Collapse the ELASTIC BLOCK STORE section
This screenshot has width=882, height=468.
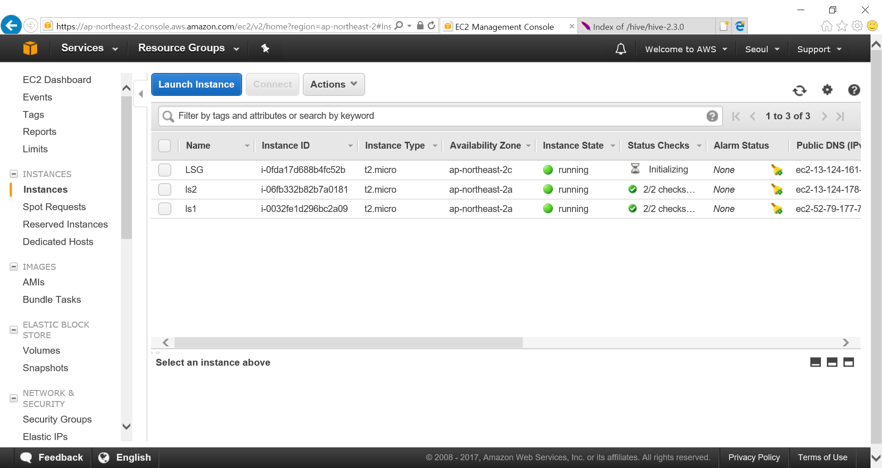pyautogui.click(x=14, y=330)
